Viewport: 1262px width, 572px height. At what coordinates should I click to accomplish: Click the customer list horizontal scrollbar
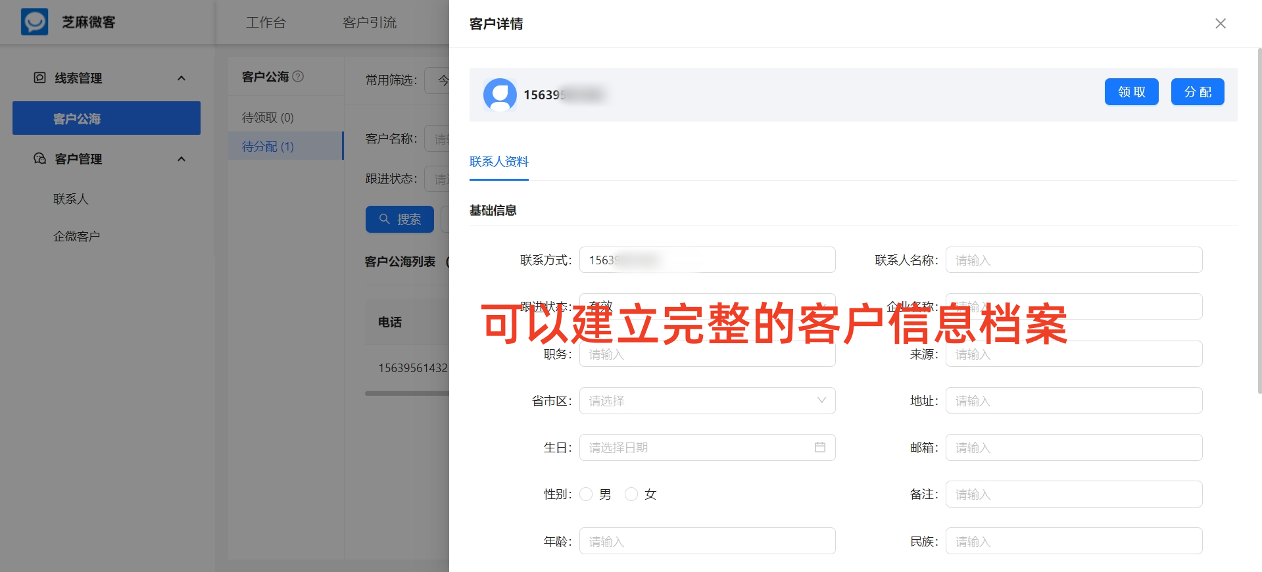click(407, 393)
